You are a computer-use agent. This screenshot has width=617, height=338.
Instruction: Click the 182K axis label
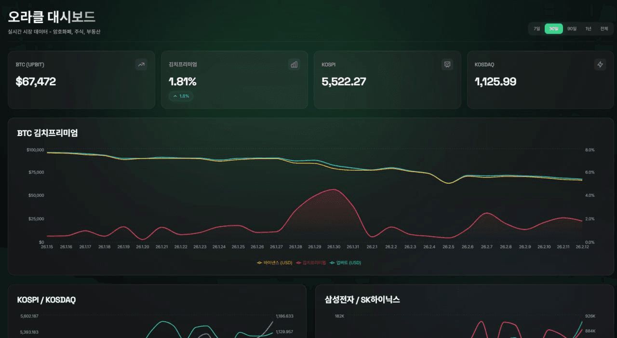point(339,316)
